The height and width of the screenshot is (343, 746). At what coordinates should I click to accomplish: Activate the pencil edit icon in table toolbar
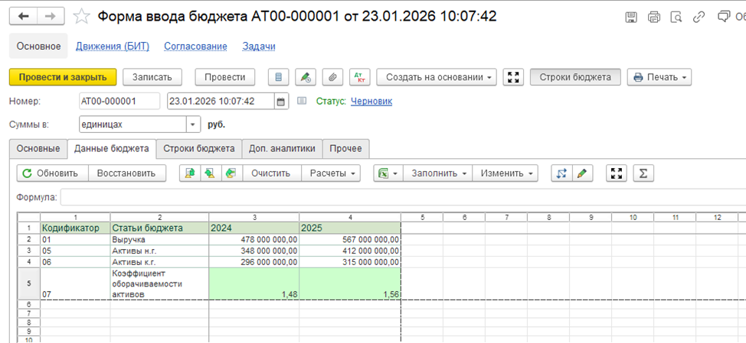pyautogui.click(x=583, y=173)
